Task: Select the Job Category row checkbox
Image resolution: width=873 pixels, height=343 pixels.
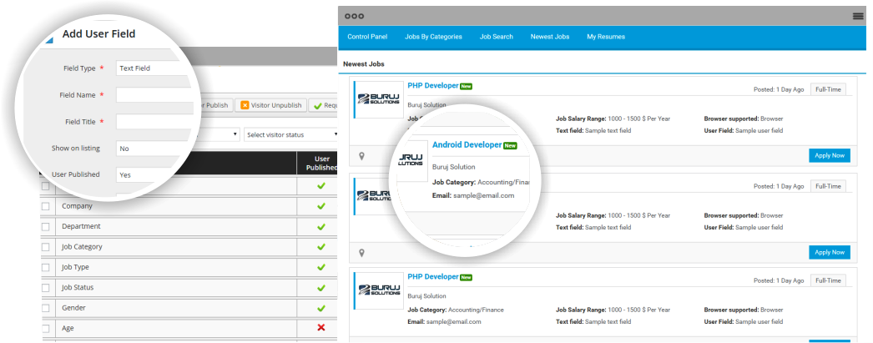Action: pos(45,247)
